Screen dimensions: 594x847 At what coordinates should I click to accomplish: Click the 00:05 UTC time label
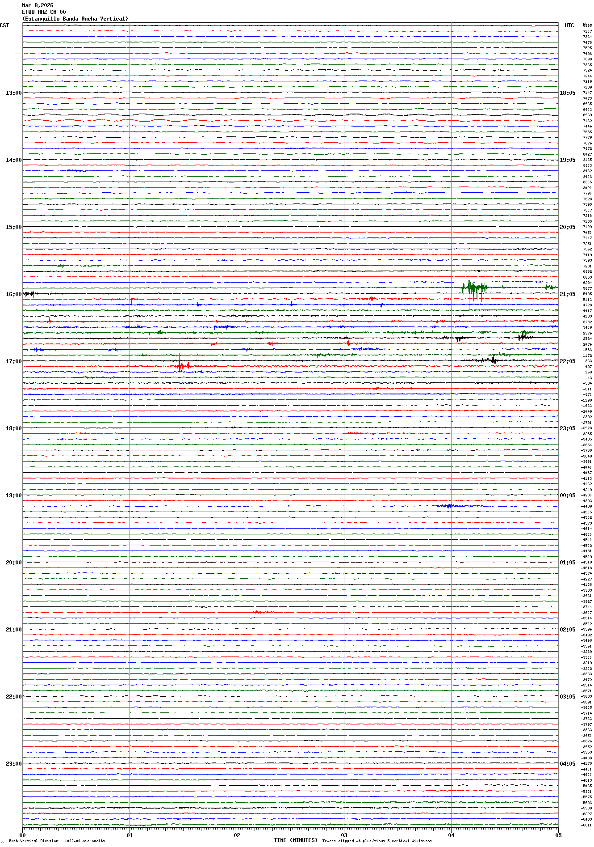567,495
